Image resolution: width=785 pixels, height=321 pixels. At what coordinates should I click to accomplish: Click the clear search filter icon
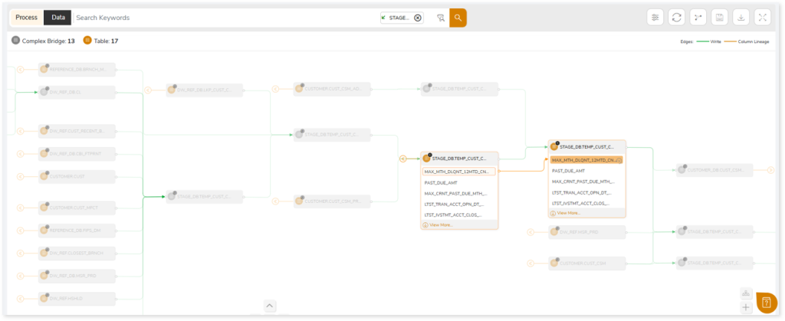[x=440, y=18]
